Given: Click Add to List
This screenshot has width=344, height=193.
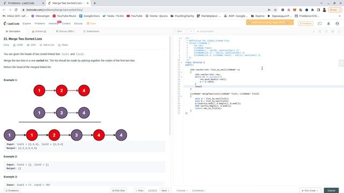Looking at the screenshot, I should (x=47, y=45).
